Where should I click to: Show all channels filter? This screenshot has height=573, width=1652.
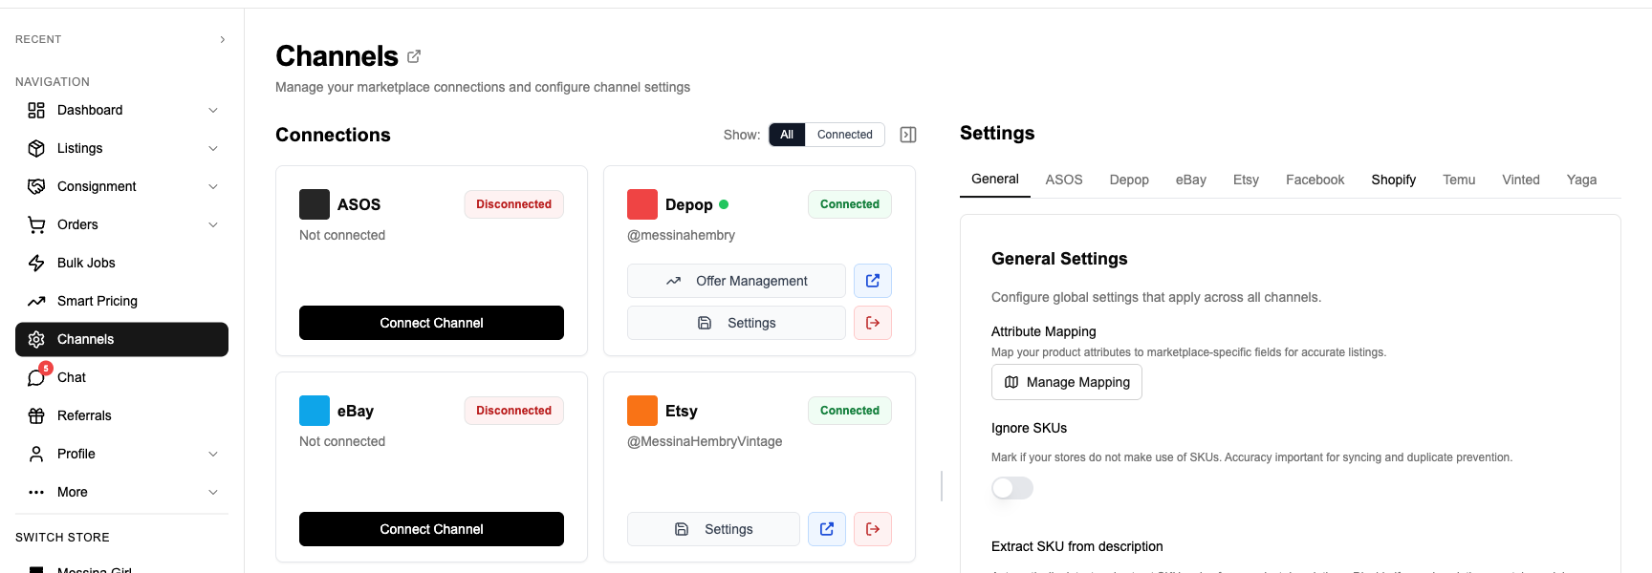787,135
